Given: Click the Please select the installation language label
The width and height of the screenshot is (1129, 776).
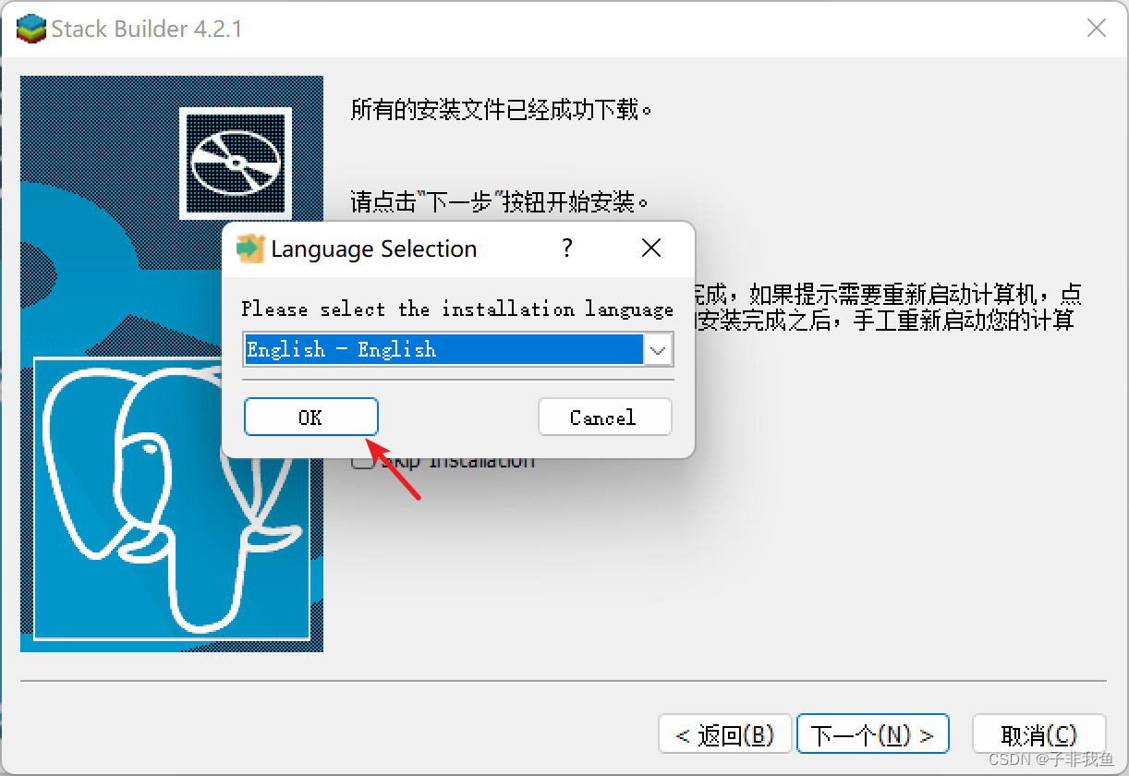Looking at the screenshot, I should tap(457, 309).
